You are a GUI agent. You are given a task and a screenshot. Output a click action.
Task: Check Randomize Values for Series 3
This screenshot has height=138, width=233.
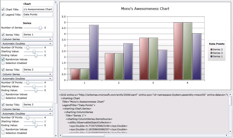pyautogui.click(x=3, y=129)
